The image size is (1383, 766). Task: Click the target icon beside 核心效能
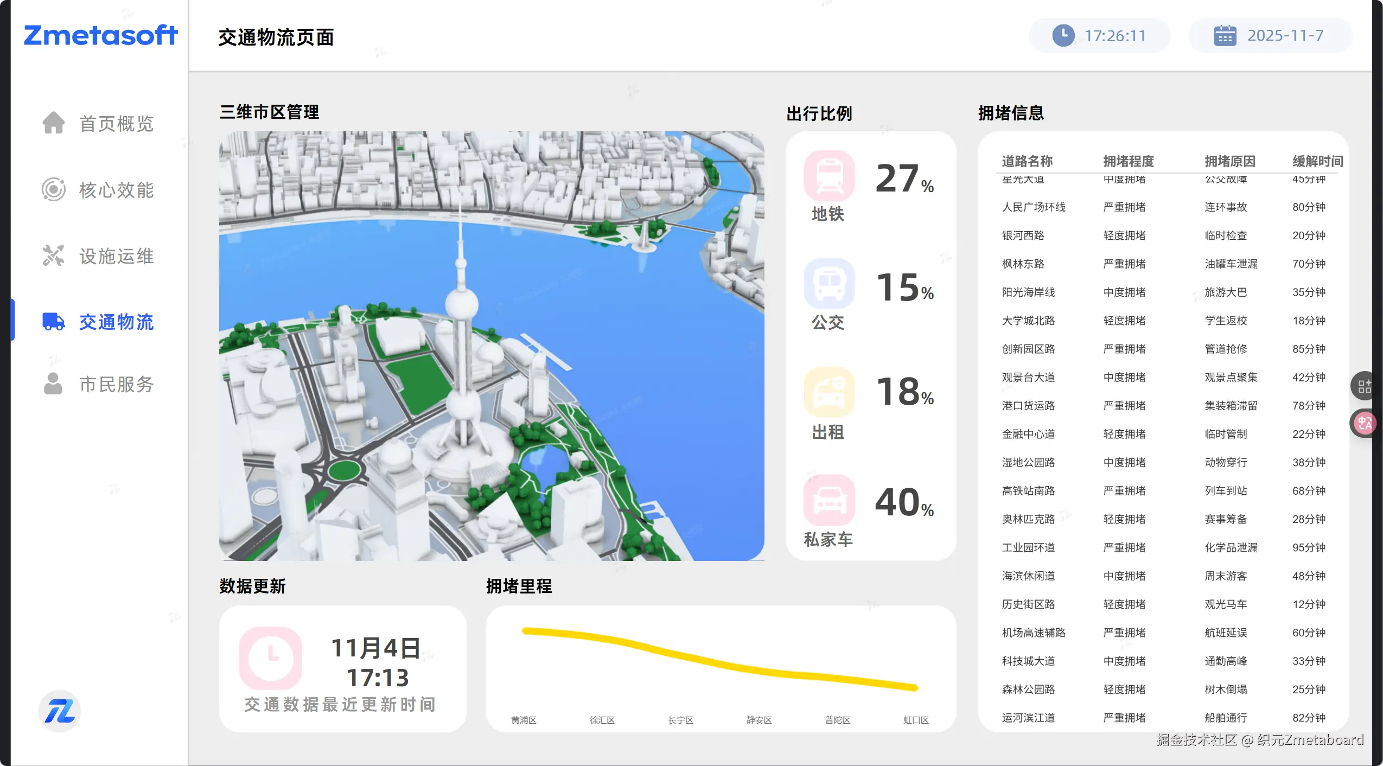coord(53,189)
